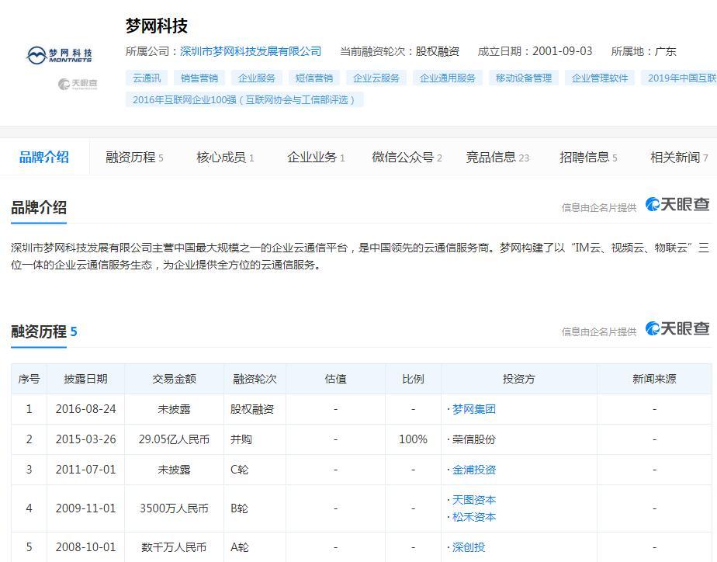
Task: Click the date 2008-10-01 cell
Action: 85,547
